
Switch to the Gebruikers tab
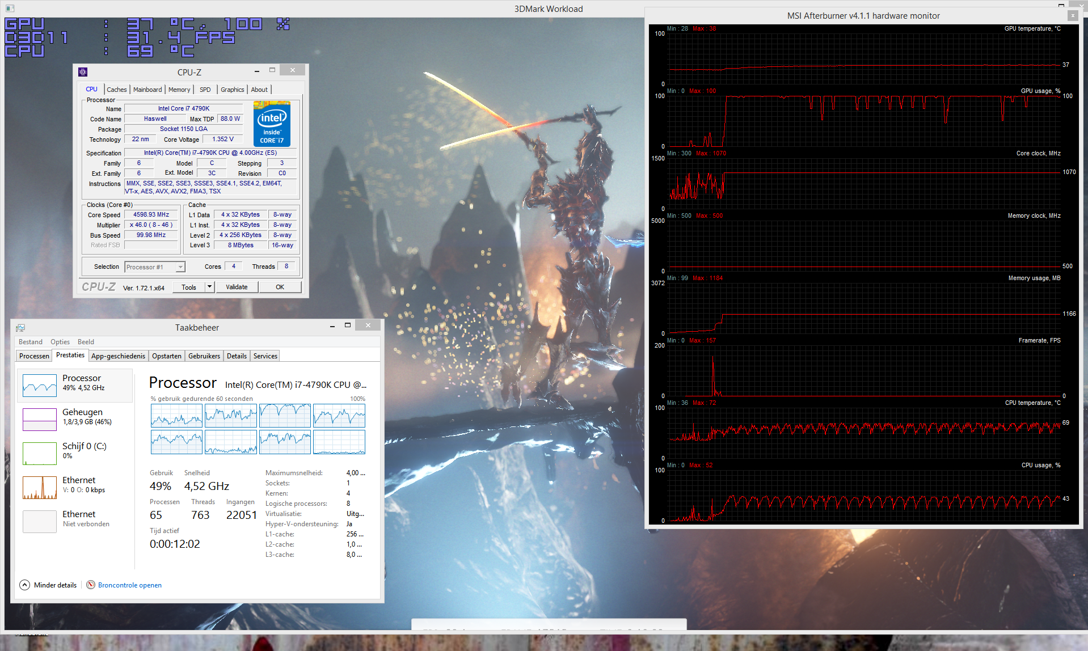(204, 356)
